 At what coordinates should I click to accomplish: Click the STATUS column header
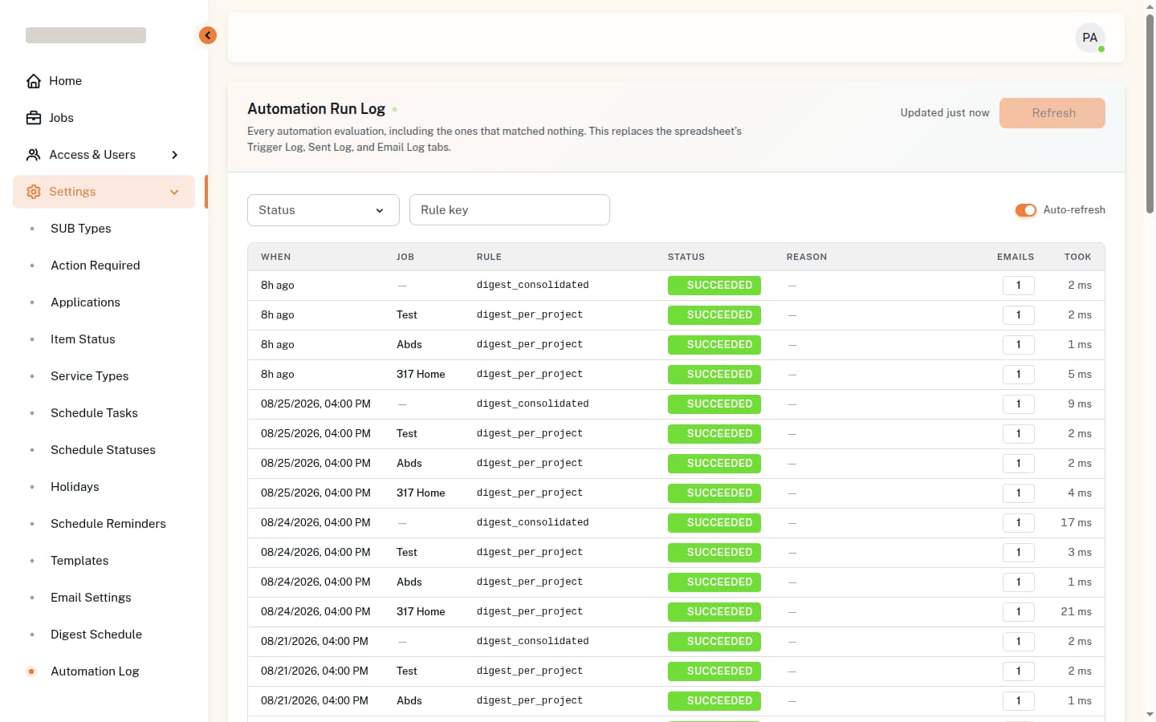click(x=686, y=258)
